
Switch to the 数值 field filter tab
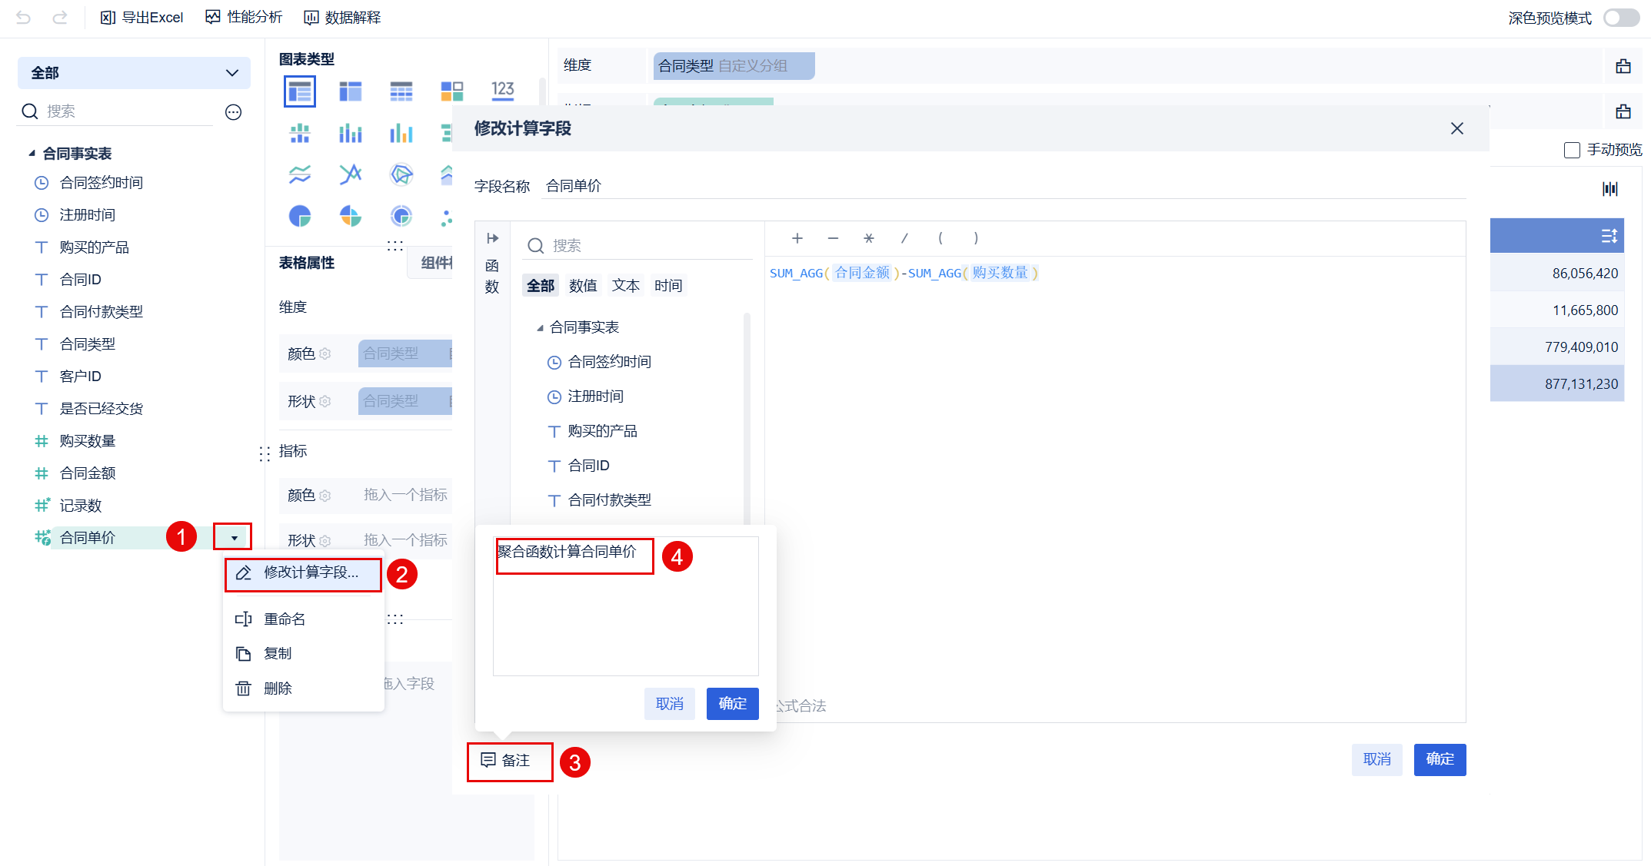click(583, 286)
